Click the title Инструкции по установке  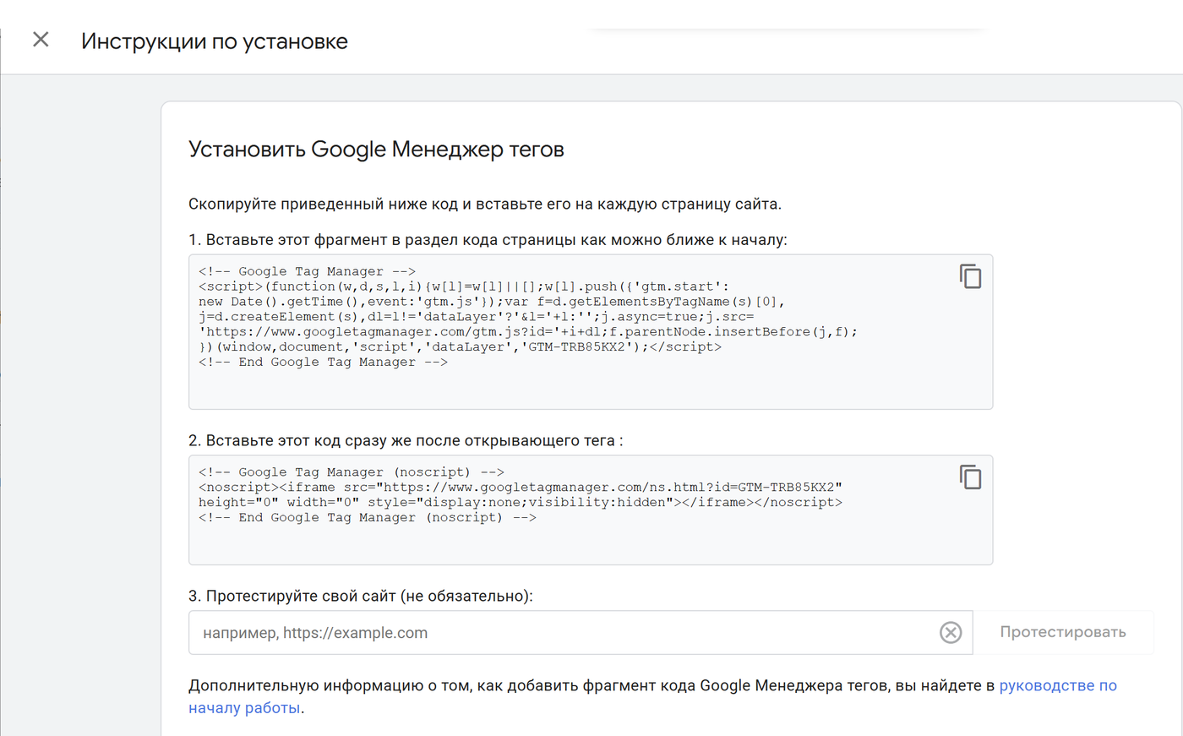215,41
